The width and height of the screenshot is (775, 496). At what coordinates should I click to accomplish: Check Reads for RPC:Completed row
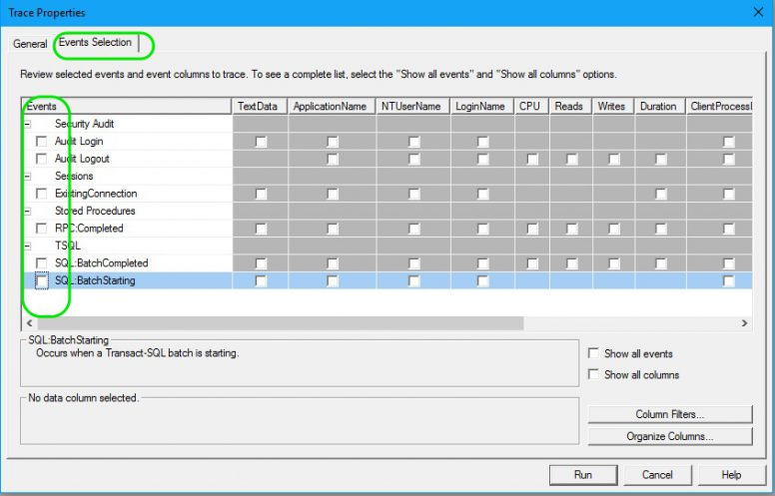point(572,229)
